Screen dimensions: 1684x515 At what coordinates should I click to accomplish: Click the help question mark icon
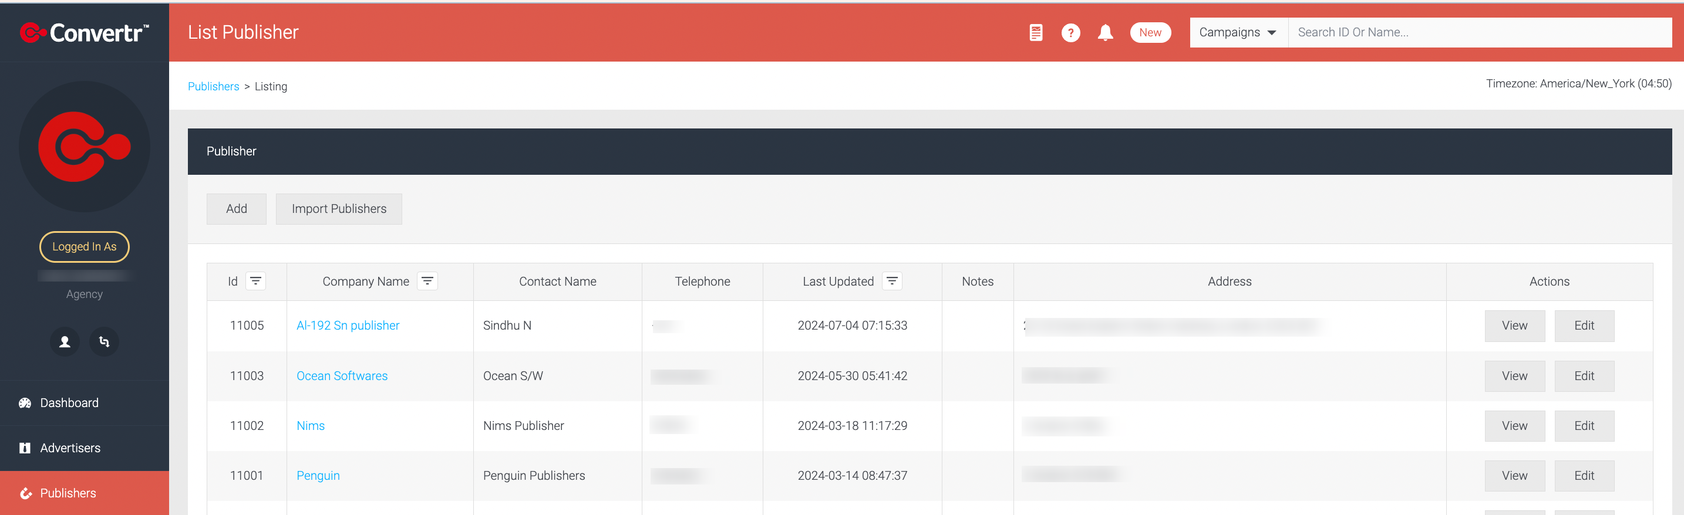[x=1070, y=33]
